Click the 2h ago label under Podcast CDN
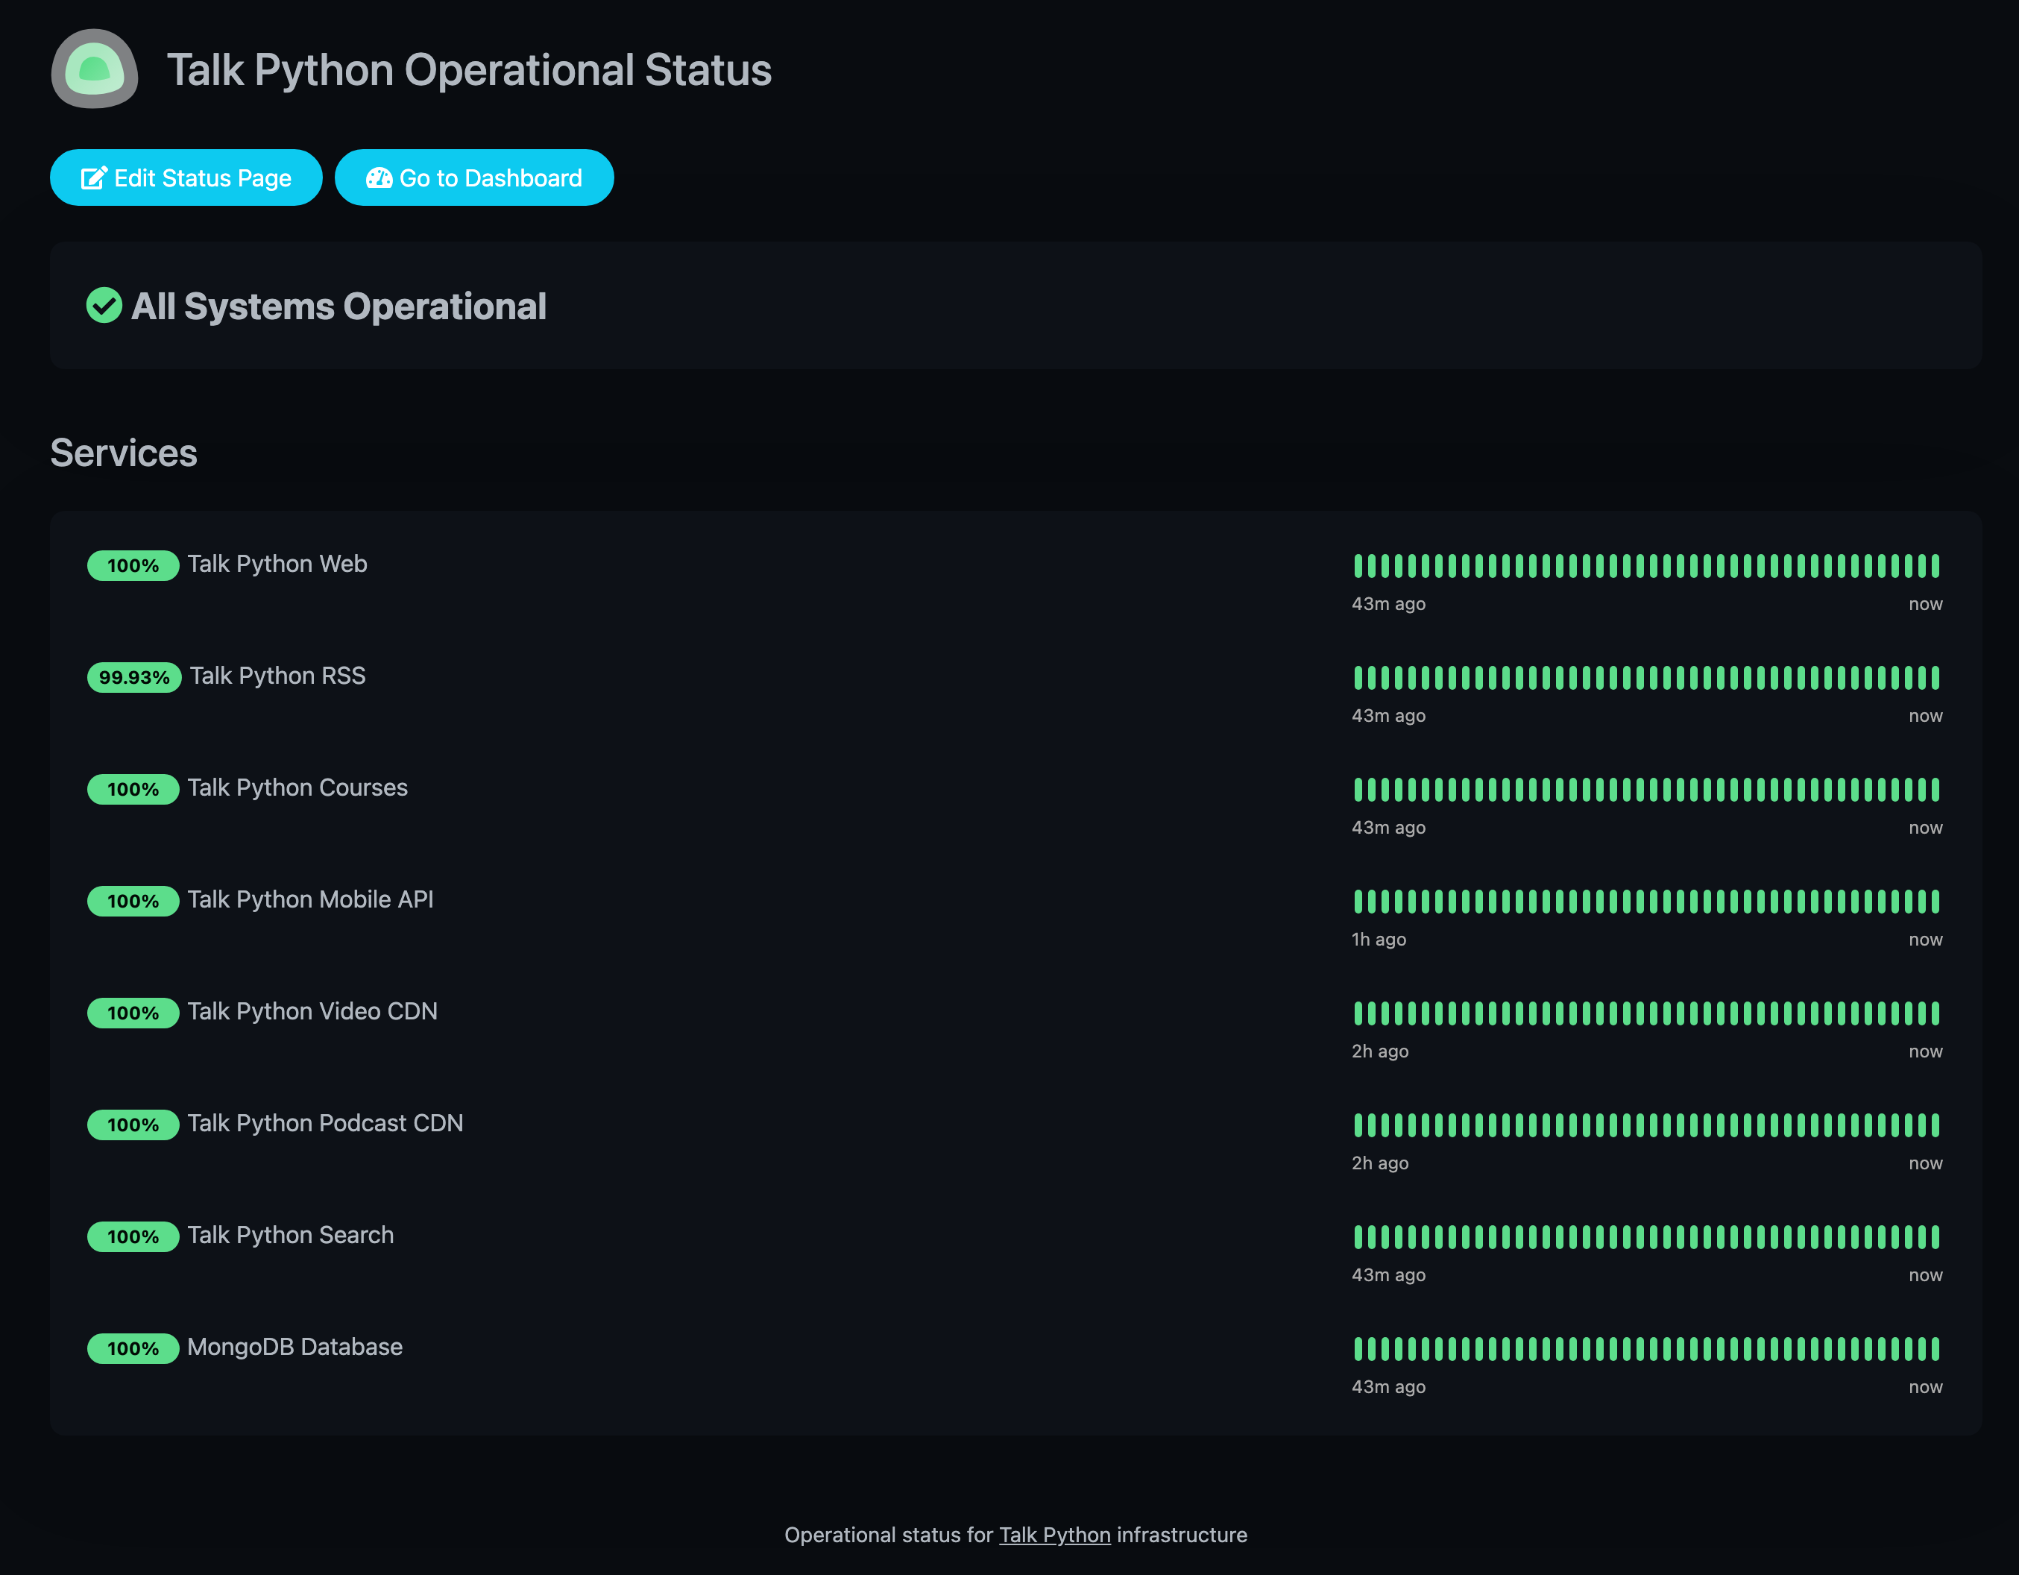This screenshot has width=2019, height=1575. pyautogui.click(x=1380, y=1163)
